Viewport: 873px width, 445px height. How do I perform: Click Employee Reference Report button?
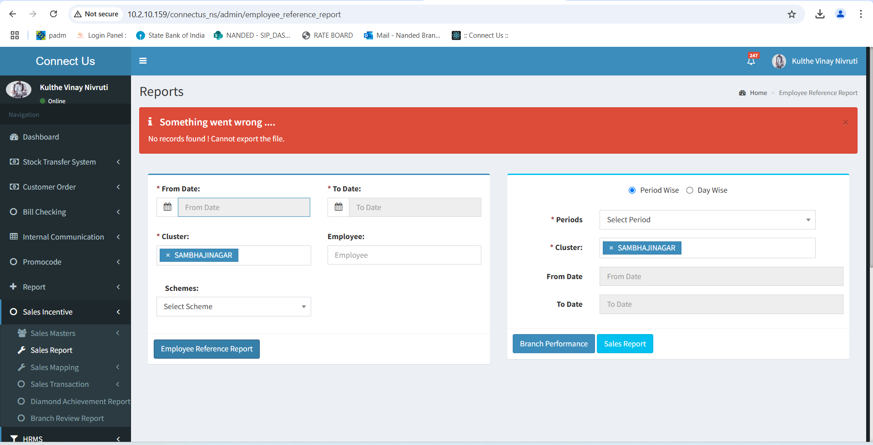click(207, 349)
